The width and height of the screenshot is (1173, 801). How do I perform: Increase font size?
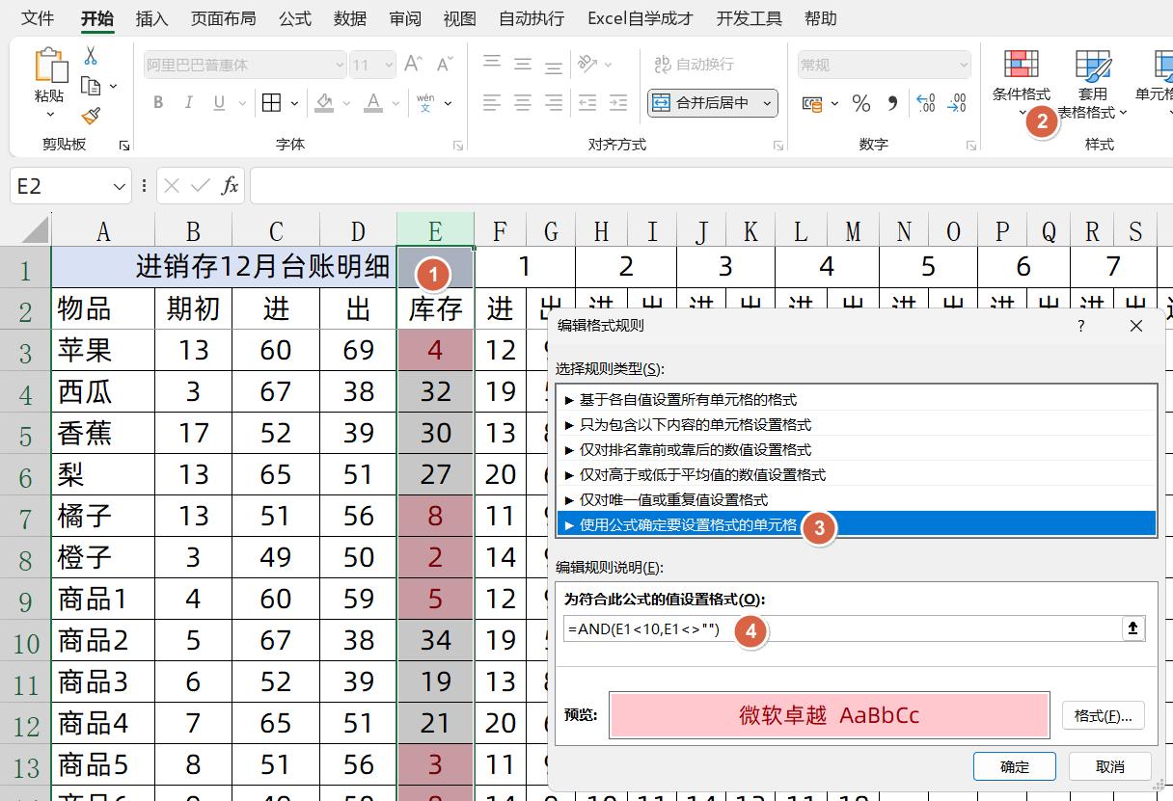coord(413,65)
